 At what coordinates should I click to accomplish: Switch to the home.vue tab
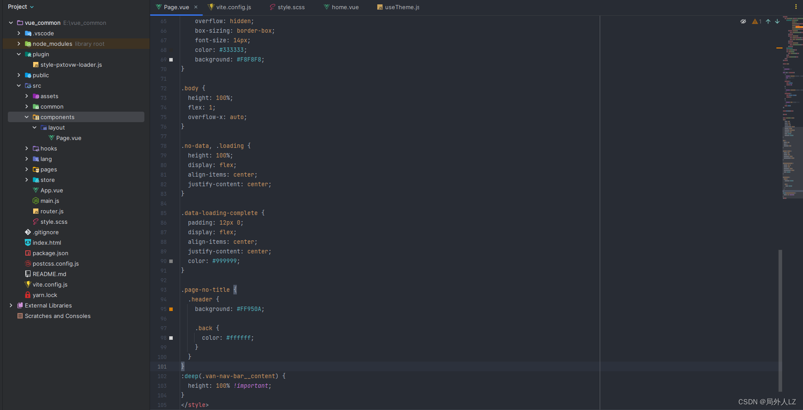tap(341, 7)
